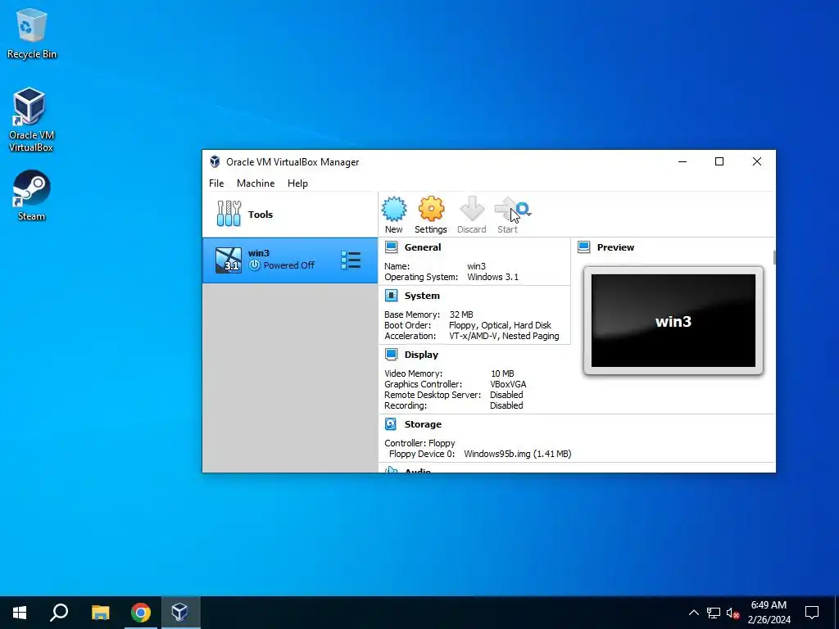Open Recycle Bin desktop icon
The height and width of the screenshot is (629, 839).
32,33
